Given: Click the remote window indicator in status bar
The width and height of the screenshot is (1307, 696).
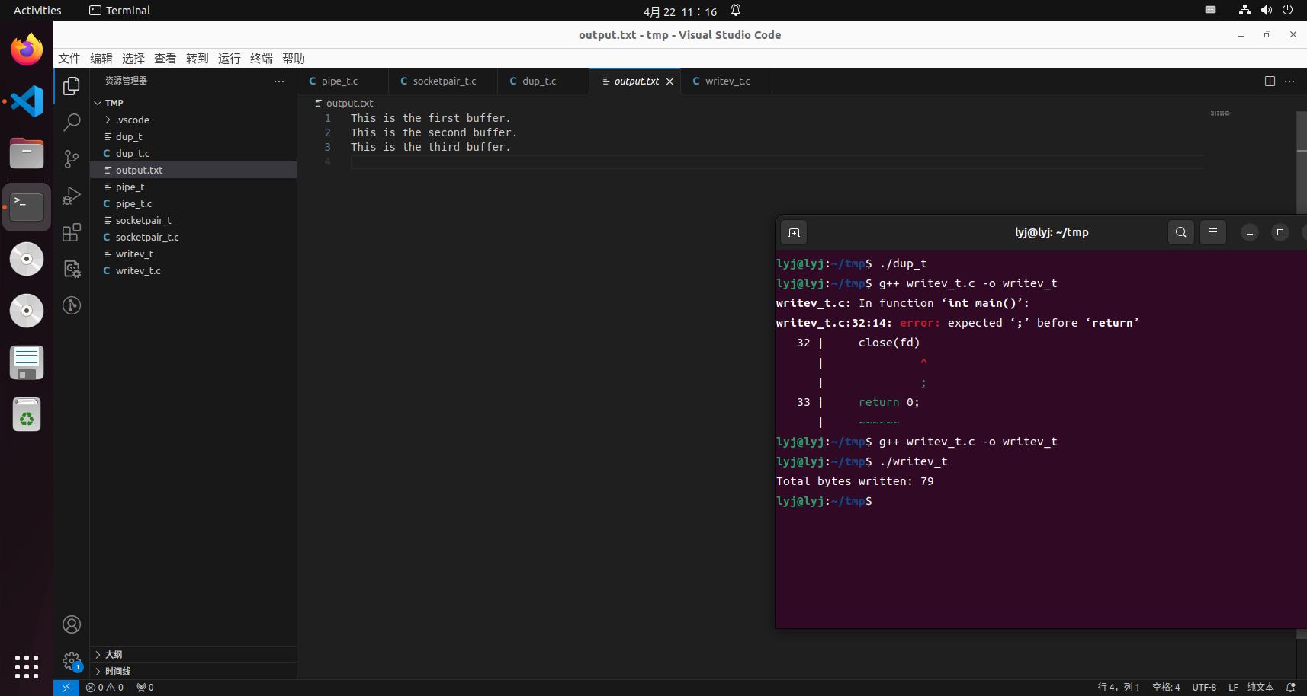Looking at the screenshot, I should (66, 687).
